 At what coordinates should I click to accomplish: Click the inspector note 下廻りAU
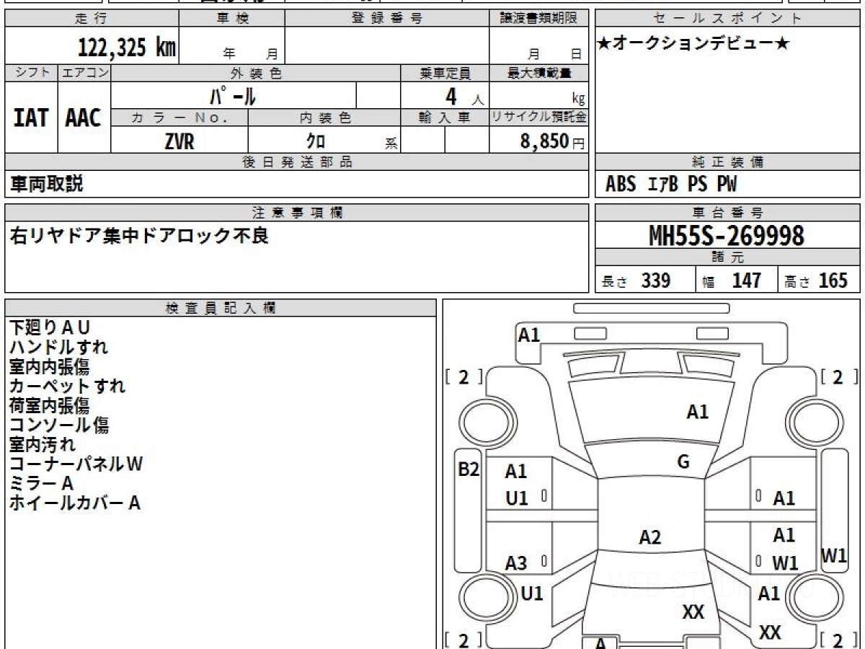(x=50, y=327)
